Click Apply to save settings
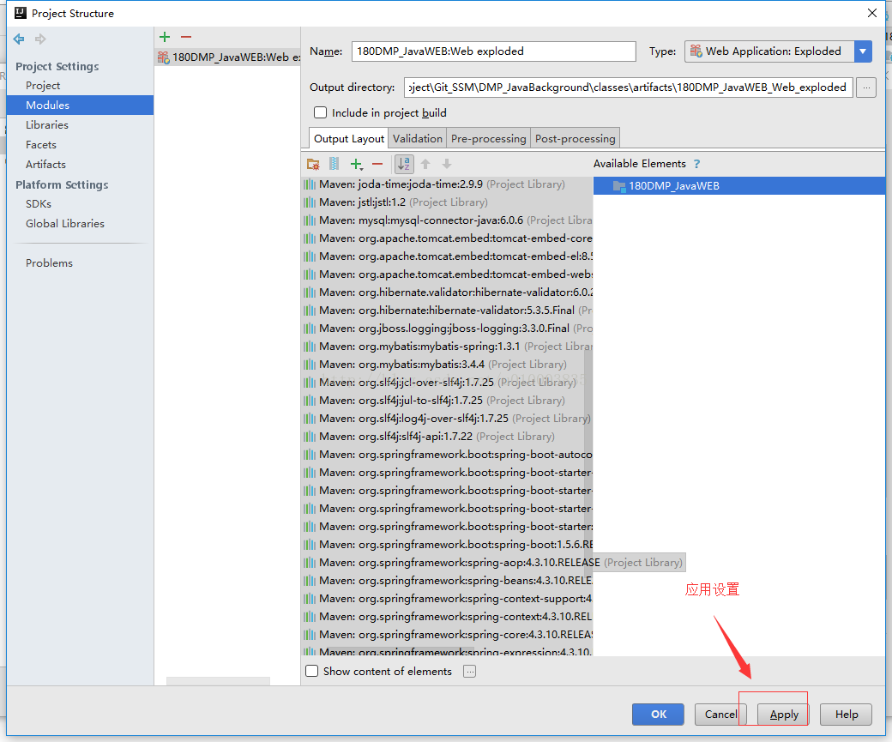Viewport: 892px width, 742px height. tap(783, 714)
